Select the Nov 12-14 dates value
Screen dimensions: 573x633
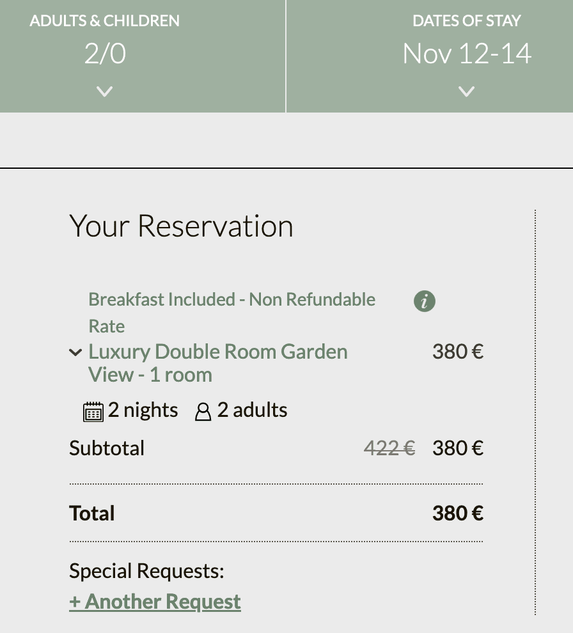(x=467, y=54)
